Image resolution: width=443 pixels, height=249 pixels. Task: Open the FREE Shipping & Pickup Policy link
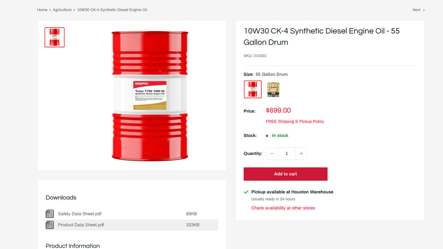(295, 121)
